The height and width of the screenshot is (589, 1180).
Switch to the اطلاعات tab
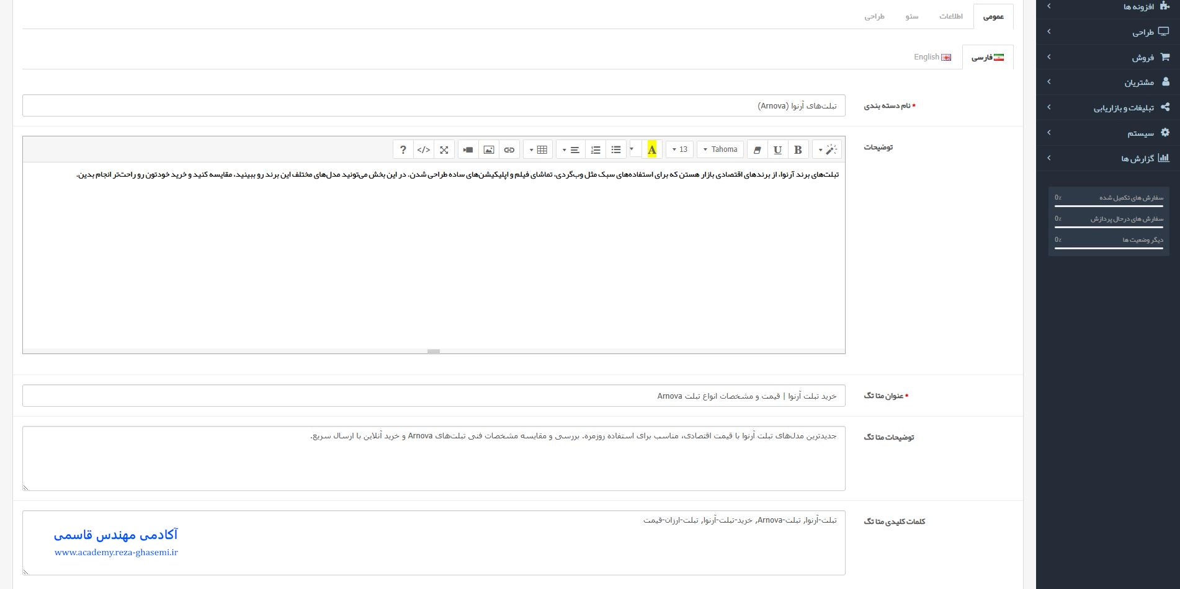(950, 16)
